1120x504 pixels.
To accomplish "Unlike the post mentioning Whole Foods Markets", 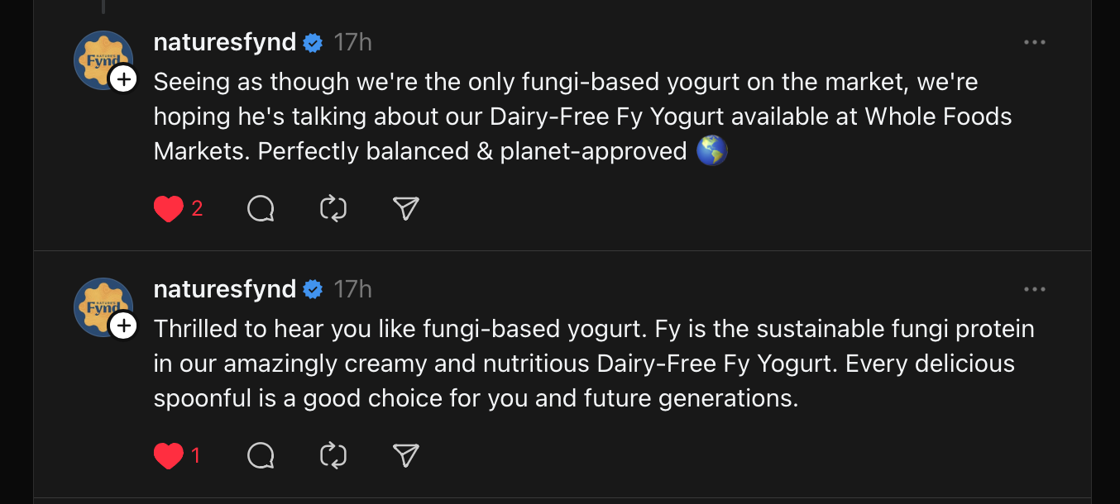I will [168, 209].
